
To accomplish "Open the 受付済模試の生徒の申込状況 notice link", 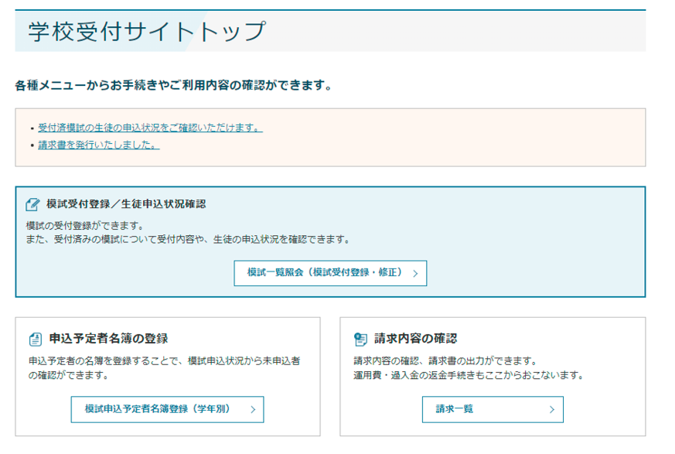I will [x=150, y=128].
